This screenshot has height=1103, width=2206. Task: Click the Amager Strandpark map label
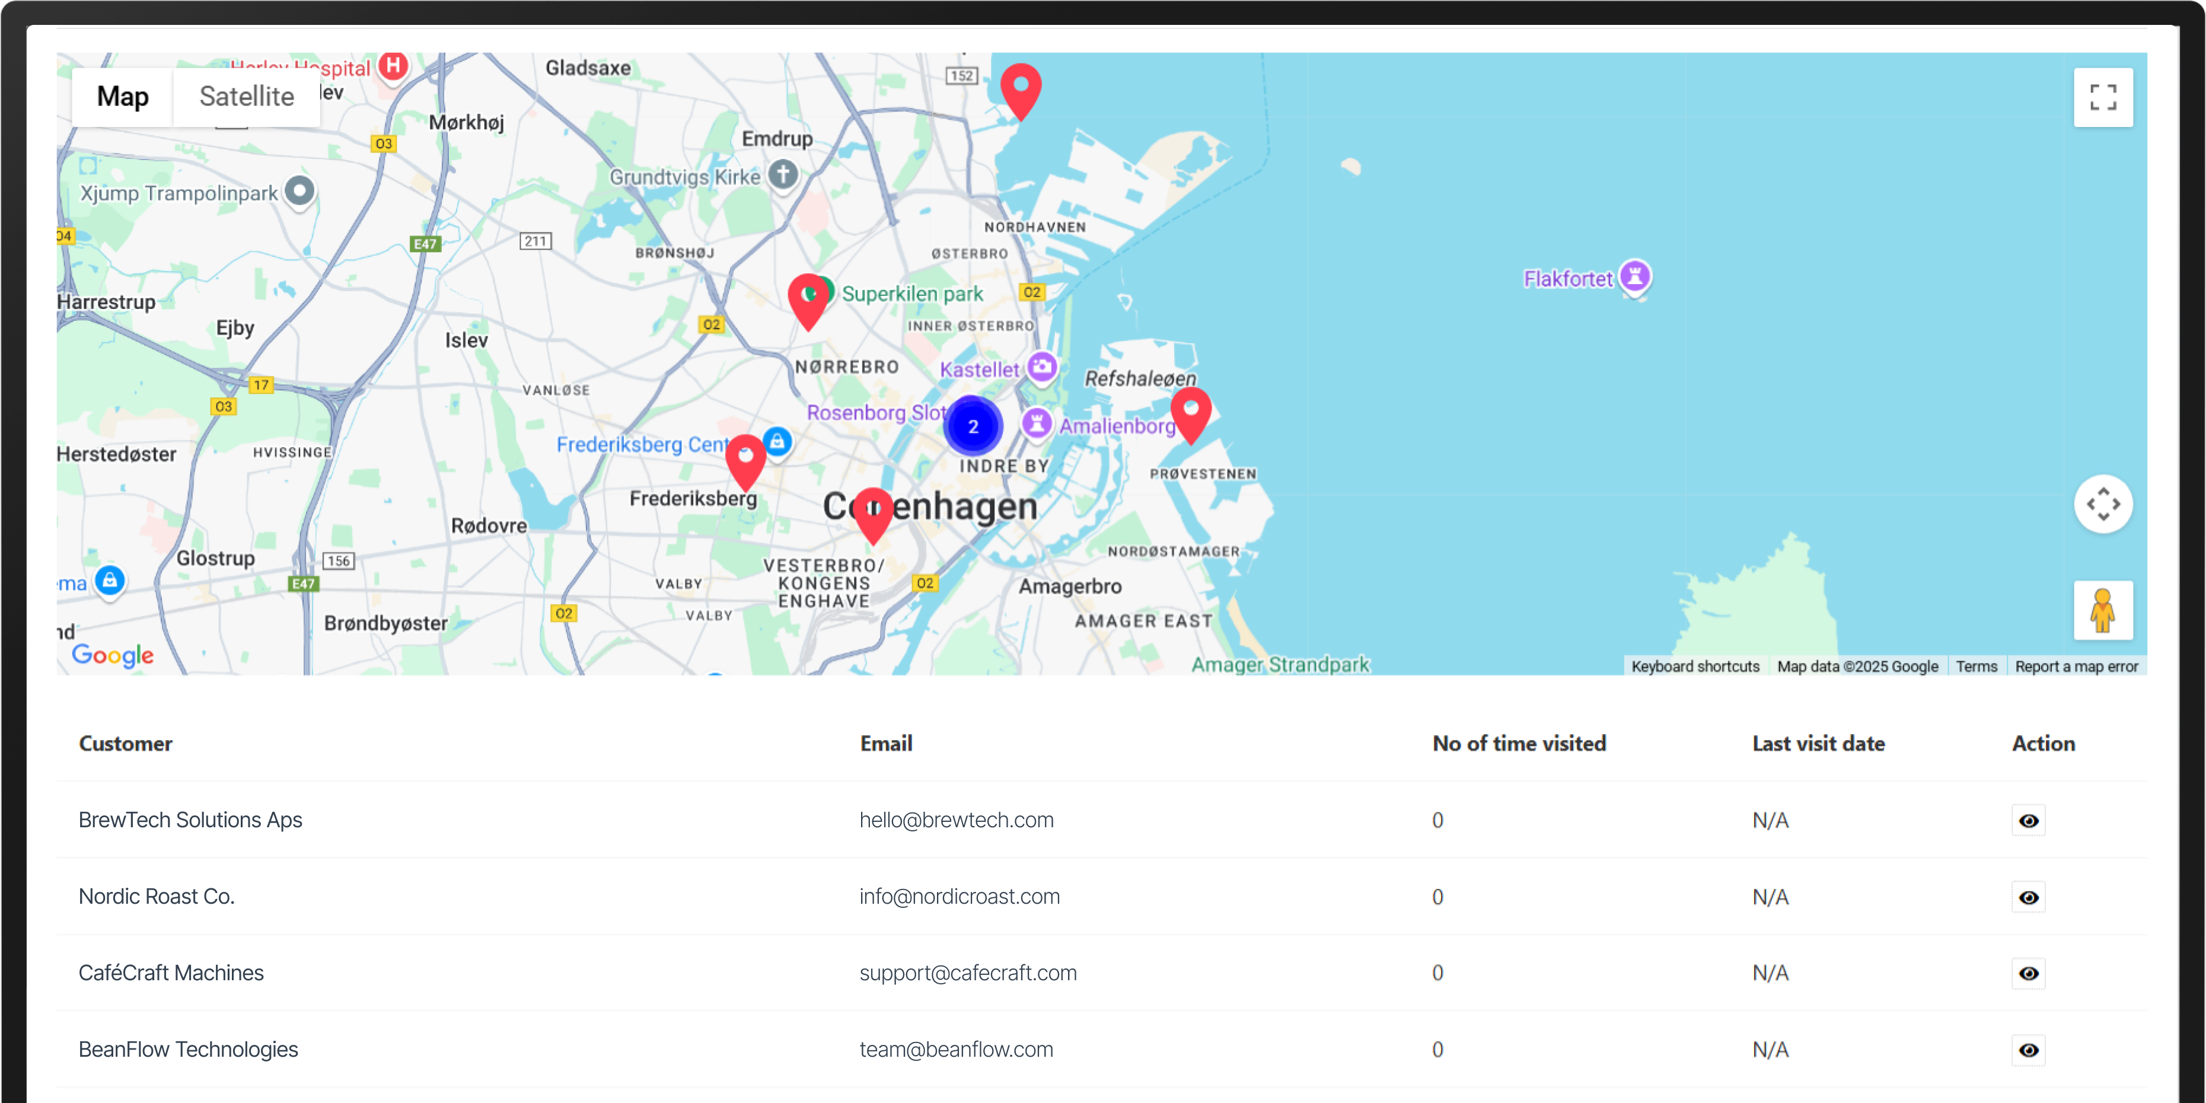1280,665
